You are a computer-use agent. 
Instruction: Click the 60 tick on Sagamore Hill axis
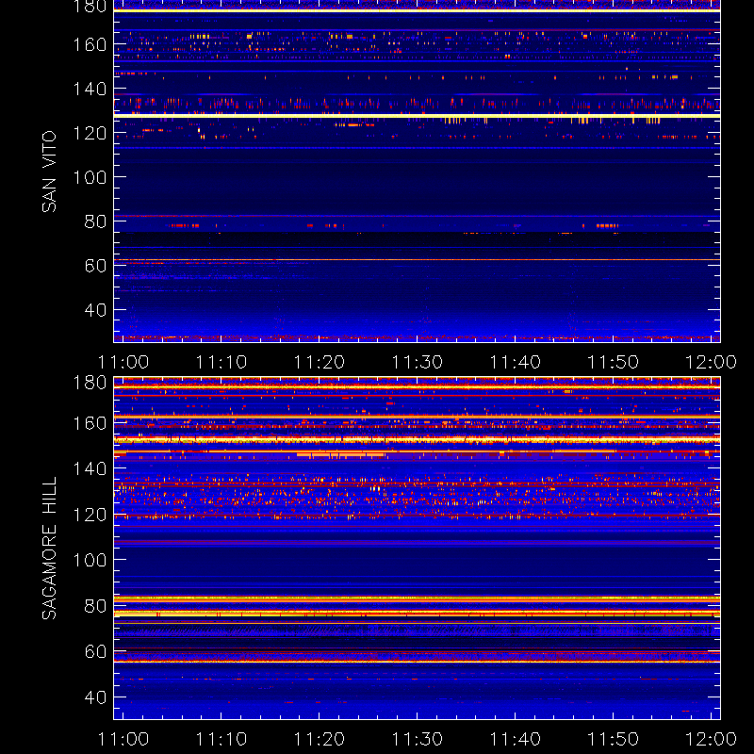click(x=95, y=651)
